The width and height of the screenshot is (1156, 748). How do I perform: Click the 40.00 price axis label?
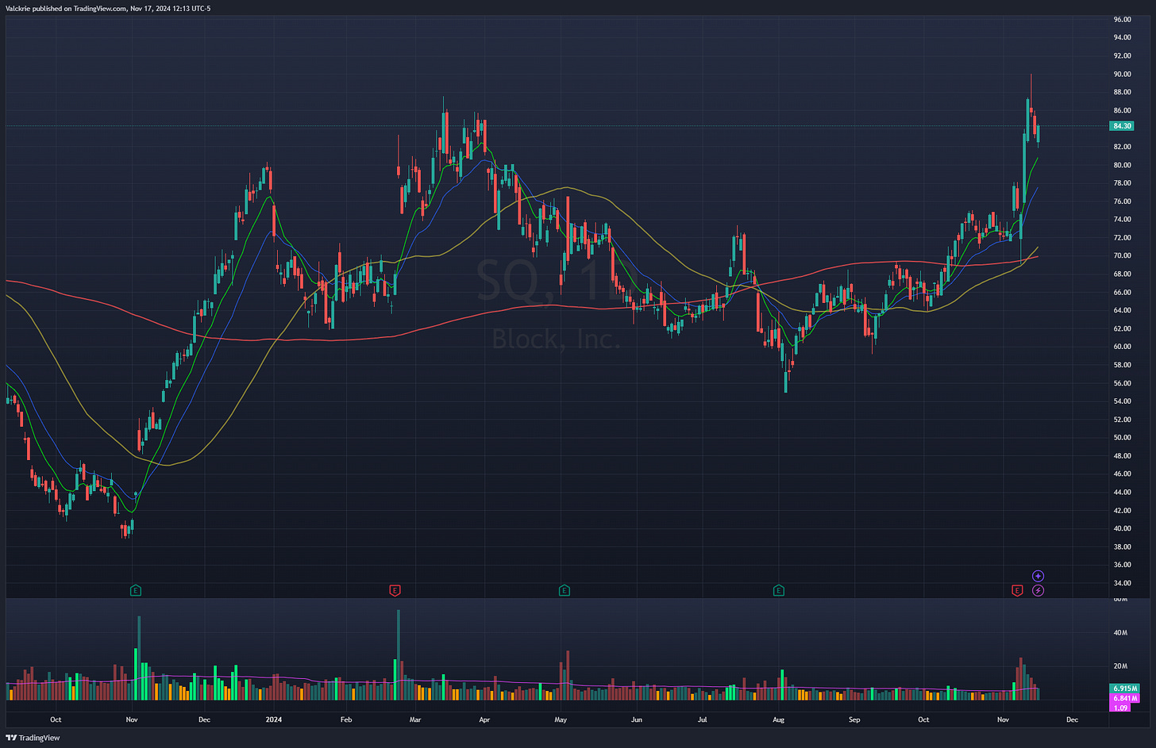tap(1122, 528)
